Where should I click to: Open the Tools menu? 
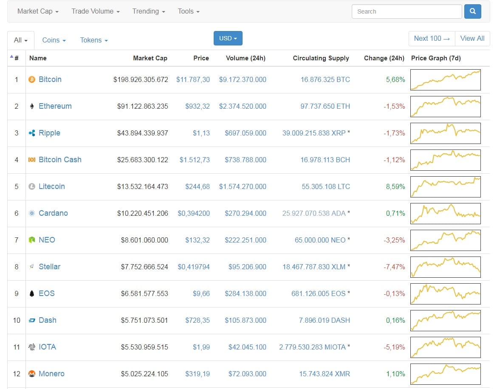click(x=188, y=11)
